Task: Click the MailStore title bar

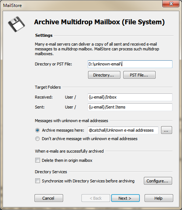Action: (80, 6)
